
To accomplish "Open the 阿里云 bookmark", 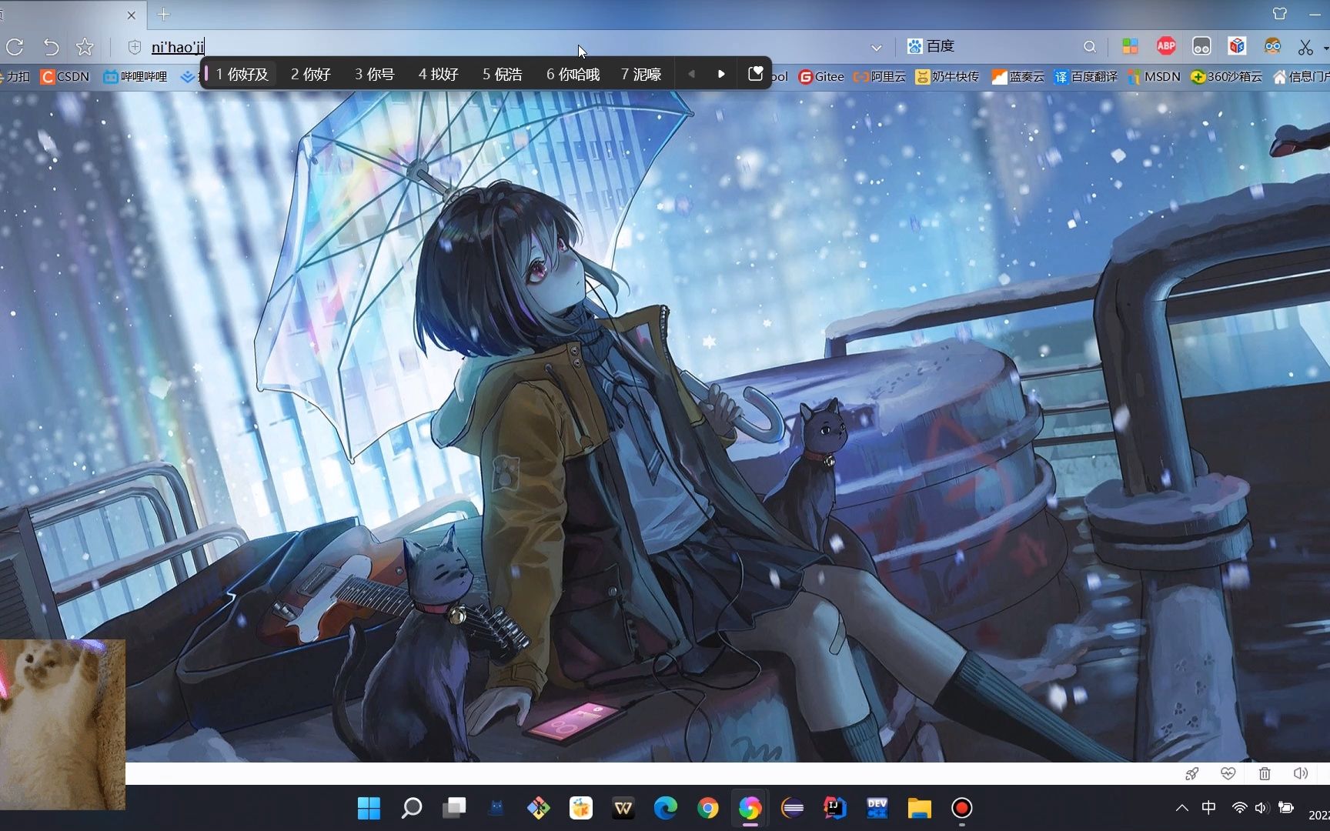I will point(880,76).
